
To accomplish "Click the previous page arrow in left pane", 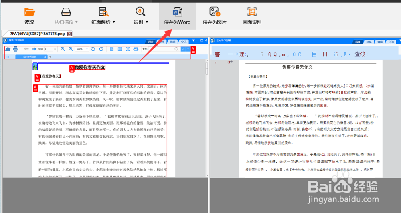I will pyautogui.click(x=26, y=49).
